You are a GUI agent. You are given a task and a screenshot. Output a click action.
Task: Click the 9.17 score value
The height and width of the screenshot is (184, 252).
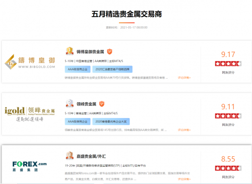228,54
